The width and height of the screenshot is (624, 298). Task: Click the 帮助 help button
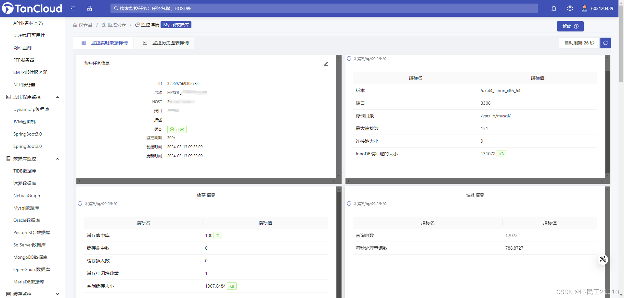tap(570, 26)
